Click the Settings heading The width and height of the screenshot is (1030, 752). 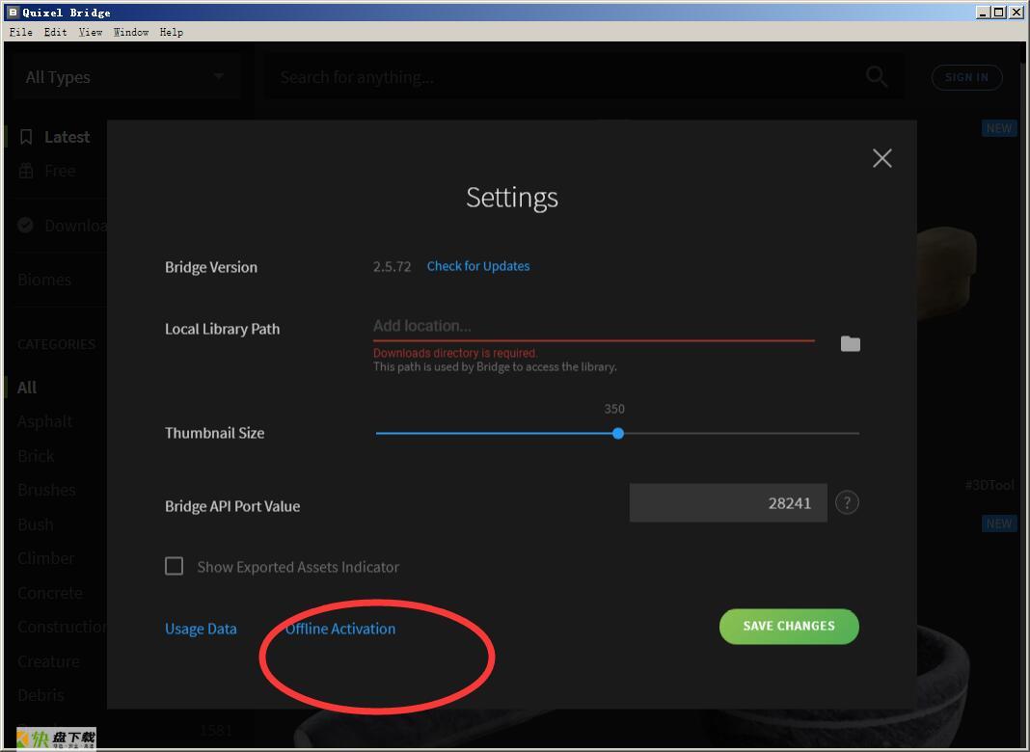(x=512, y=197)
